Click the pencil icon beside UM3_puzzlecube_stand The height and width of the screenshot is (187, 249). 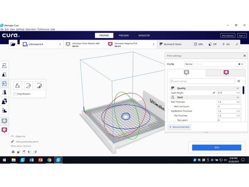coord(12,142)
